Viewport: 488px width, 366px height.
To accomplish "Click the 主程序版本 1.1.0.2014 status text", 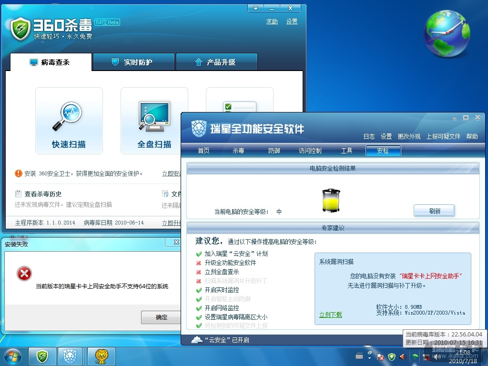I will point(45,223).
